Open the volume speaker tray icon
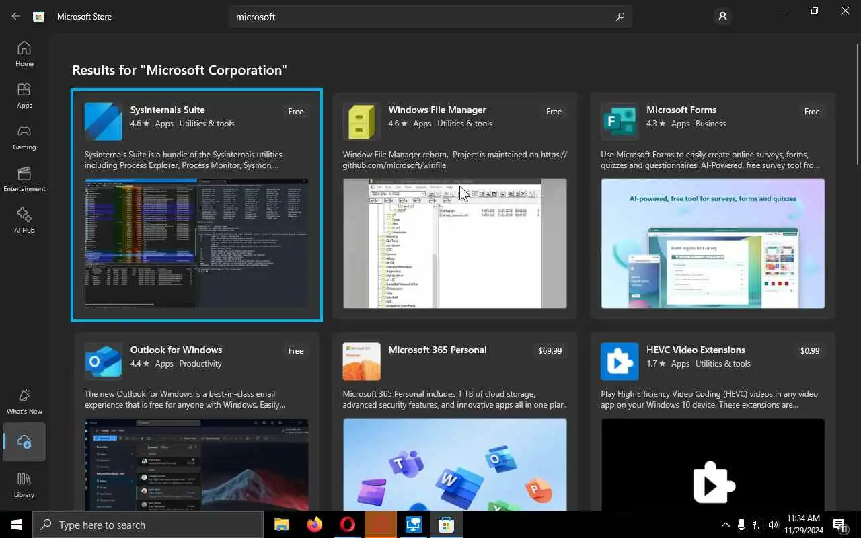Viewport: 861px width, 538px height. (774, 525)
